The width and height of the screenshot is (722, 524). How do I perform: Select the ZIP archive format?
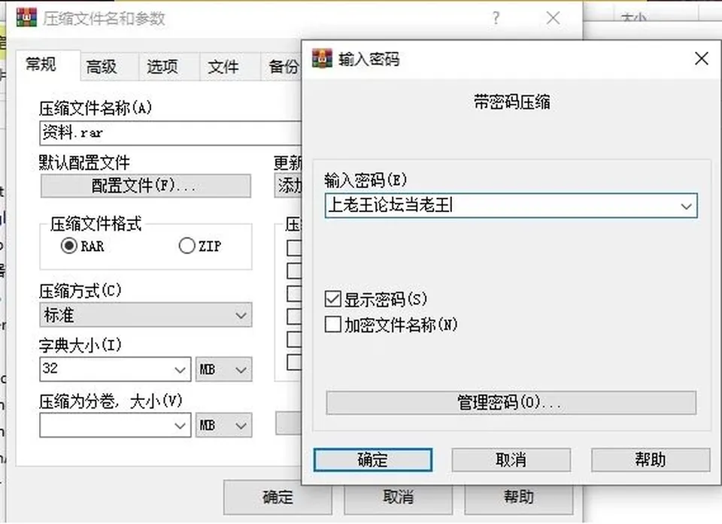click(x=187, y=245)
